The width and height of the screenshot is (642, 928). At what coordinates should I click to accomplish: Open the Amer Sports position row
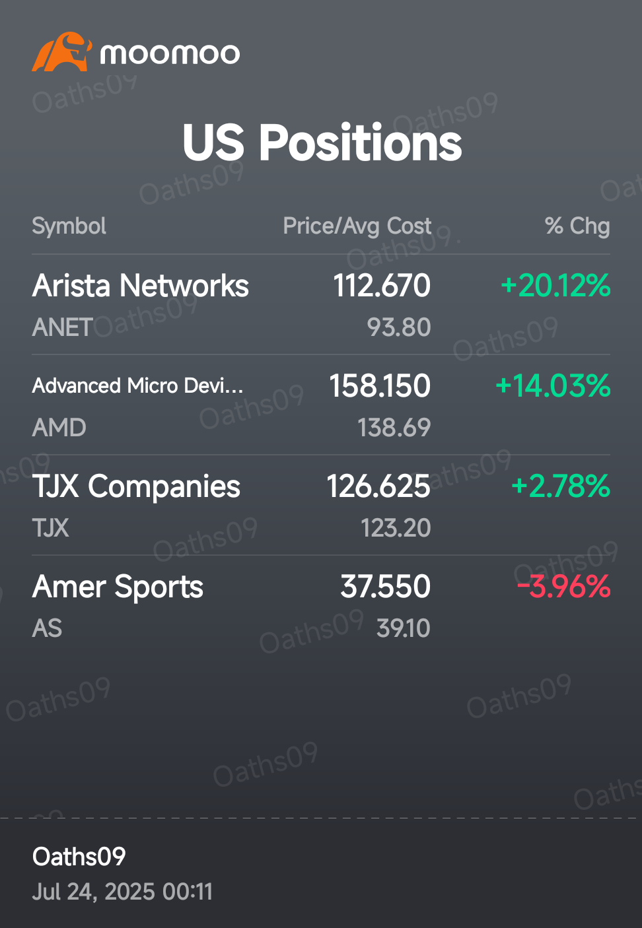tap(321, 606)
